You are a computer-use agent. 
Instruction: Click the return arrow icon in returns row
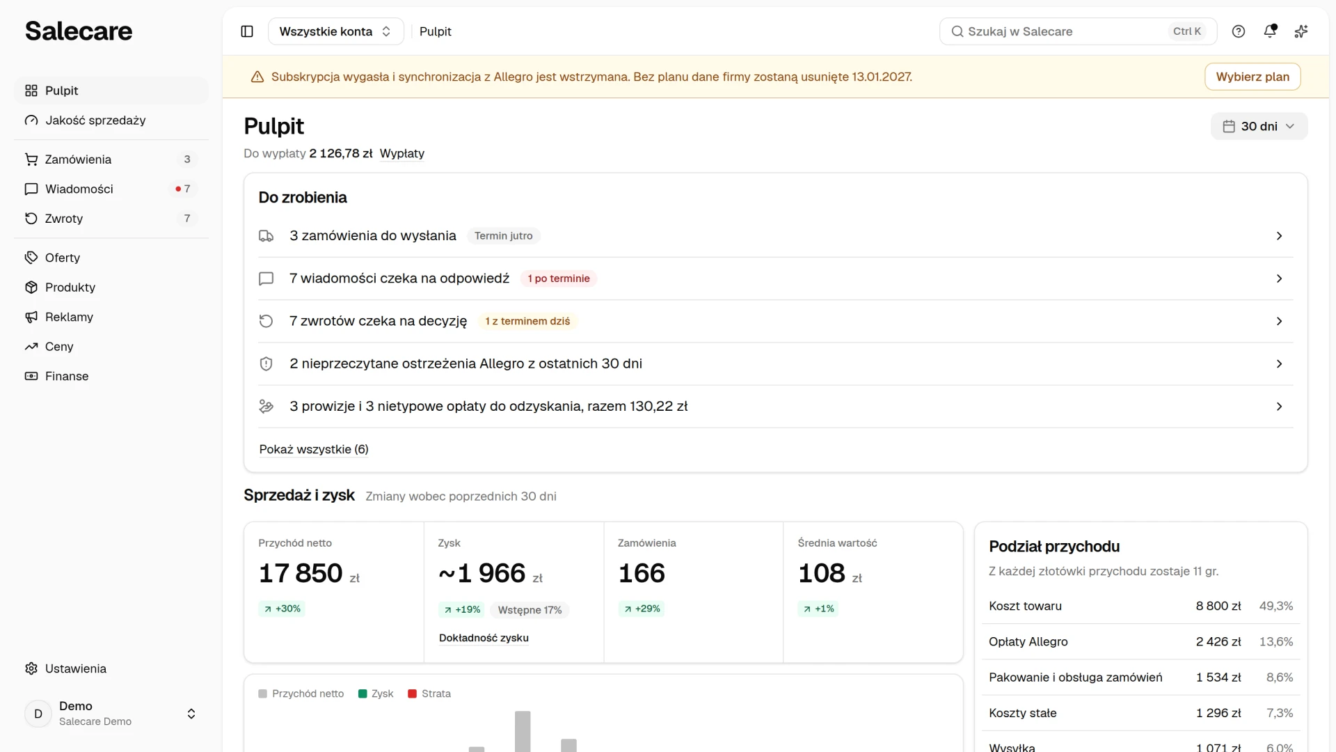[266, 321]
